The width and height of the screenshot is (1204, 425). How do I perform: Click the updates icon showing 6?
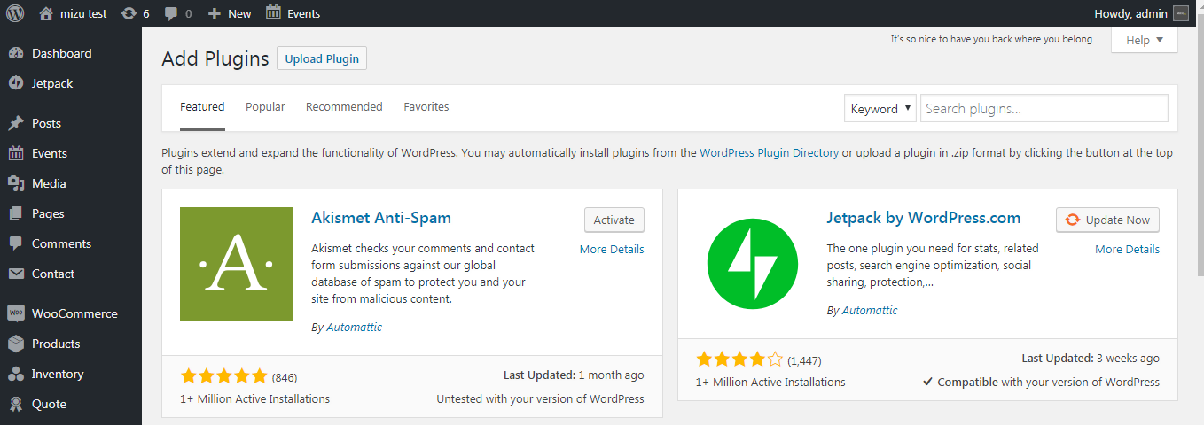point(129,13)
